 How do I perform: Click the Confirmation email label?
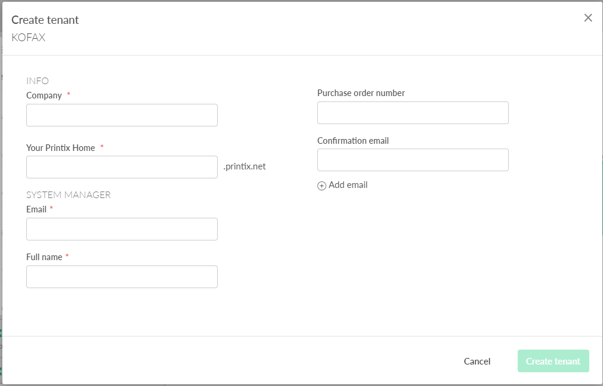click(x=353, y=141)
